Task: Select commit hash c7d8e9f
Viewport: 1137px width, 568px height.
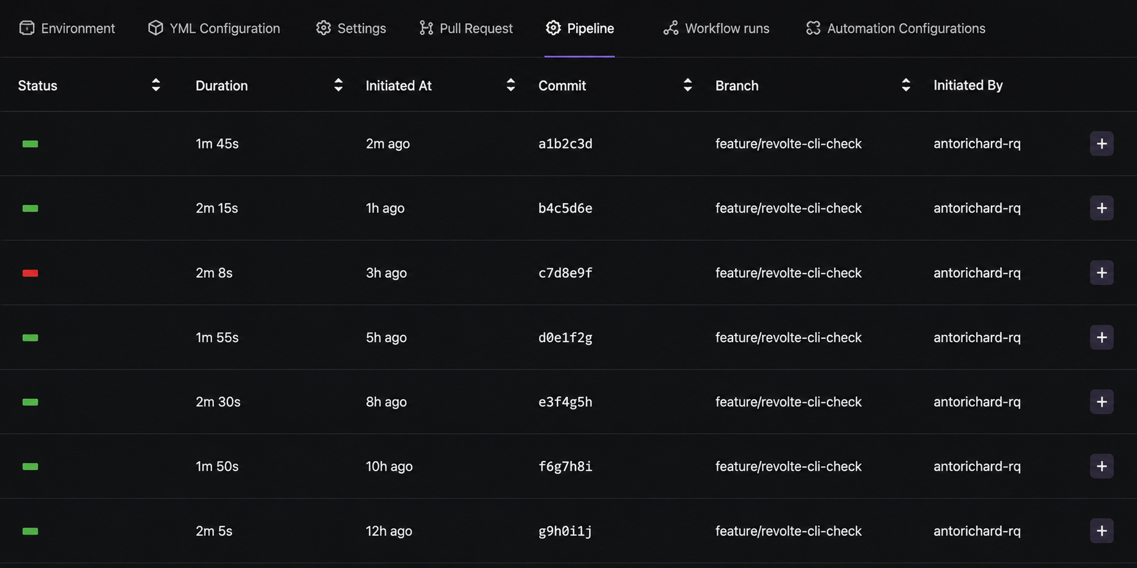Action: pyautogui.click(x=565, y=273)
